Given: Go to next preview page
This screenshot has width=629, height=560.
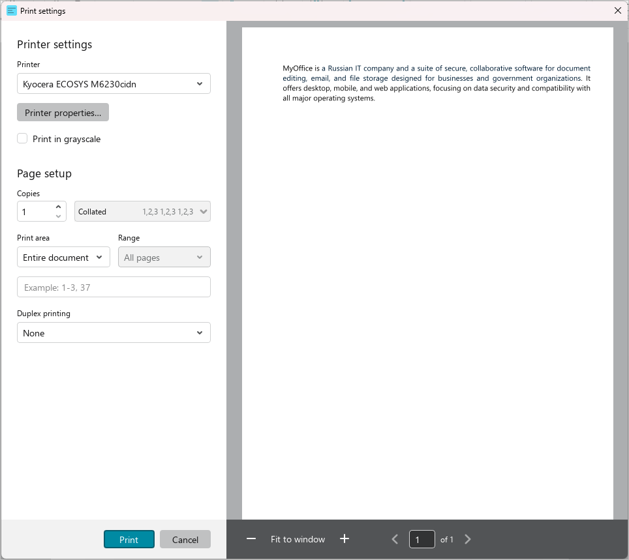Looking at the screenshot, I should [x=467, y=539].
